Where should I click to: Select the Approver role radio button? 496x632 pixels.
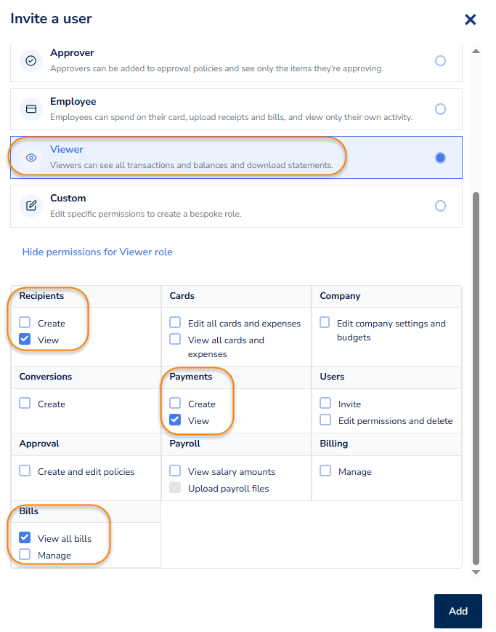tap(440, 61)
